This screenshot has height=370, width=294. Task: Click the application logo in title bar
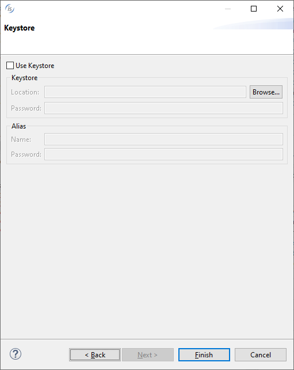tap(10, 9)
